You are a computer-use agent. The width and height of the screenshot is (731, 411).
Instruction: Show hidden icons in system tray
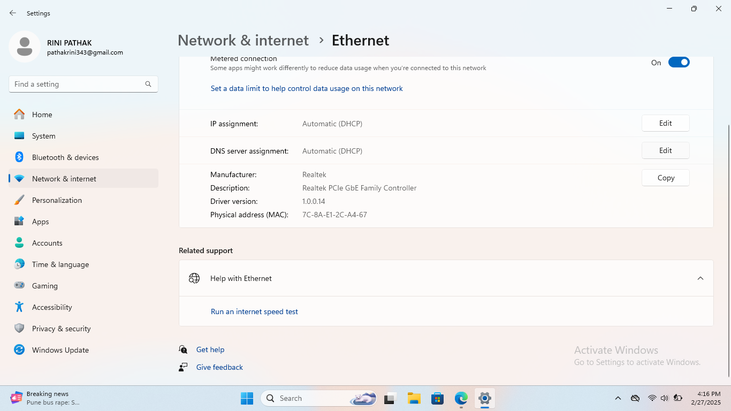618,398
